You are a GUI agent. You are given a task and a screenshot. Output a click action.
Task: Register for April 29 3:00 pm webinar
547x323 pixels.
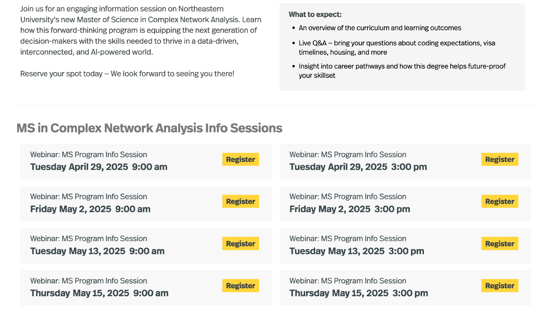[x=499, y=159]
